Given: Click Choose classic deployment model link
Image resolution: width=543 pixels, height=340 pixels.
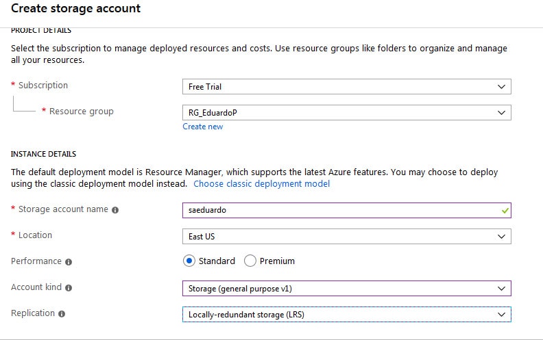Looking at the screenshot, I should (261, 184).
